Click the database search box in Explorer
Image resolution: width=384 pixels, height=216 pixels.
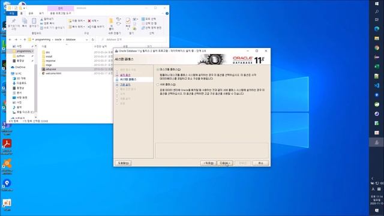[x=133, y=40]
